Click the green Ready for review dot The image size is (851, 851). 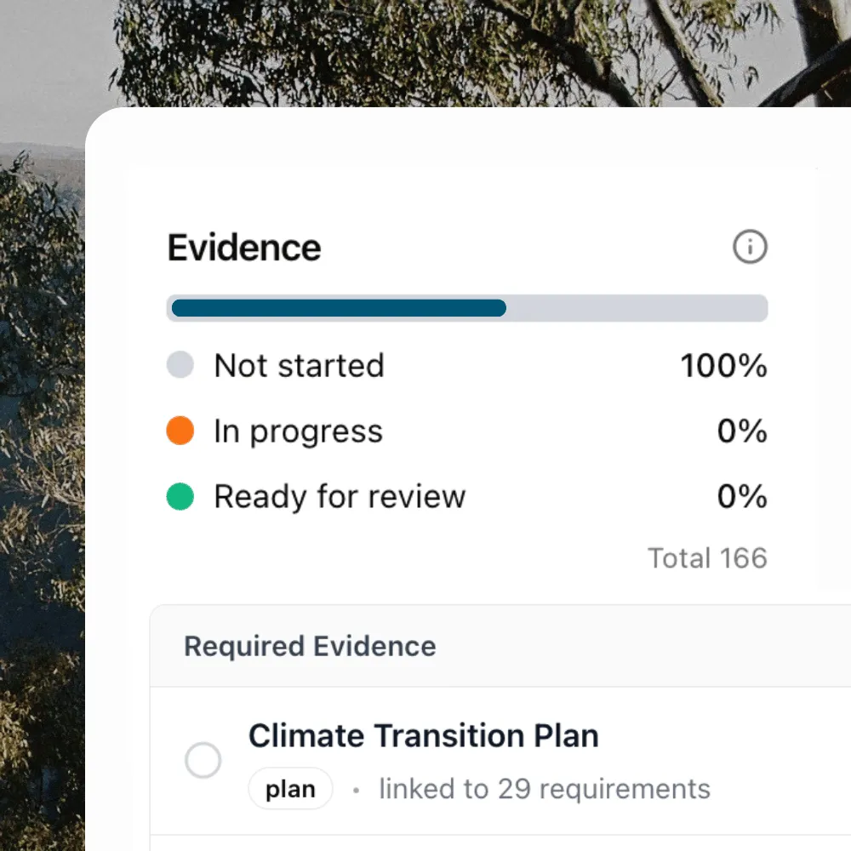click(x=180, y=496)
